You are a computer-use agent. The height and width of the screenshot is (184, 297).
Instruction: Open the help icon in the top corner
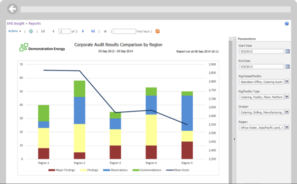click(x=287, y=24)
